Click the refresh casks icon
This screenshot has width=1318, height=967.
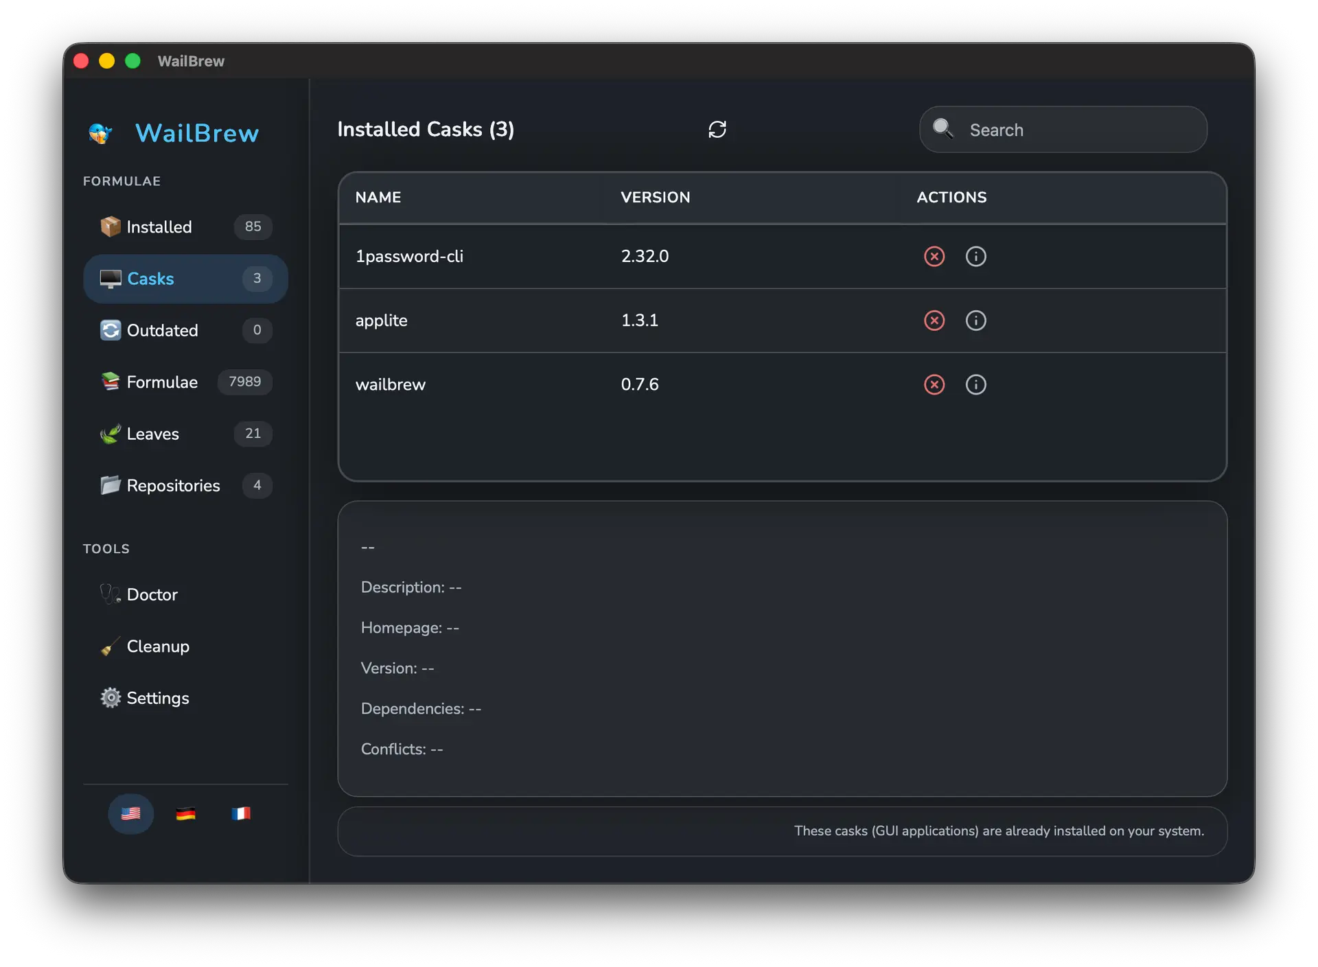click(717, 130)
